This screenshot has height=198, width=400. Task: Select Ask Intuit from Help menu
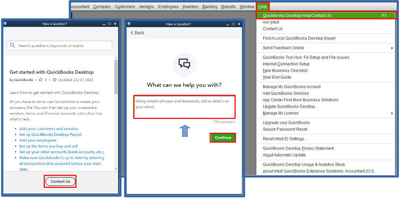(x=271, y=22)
